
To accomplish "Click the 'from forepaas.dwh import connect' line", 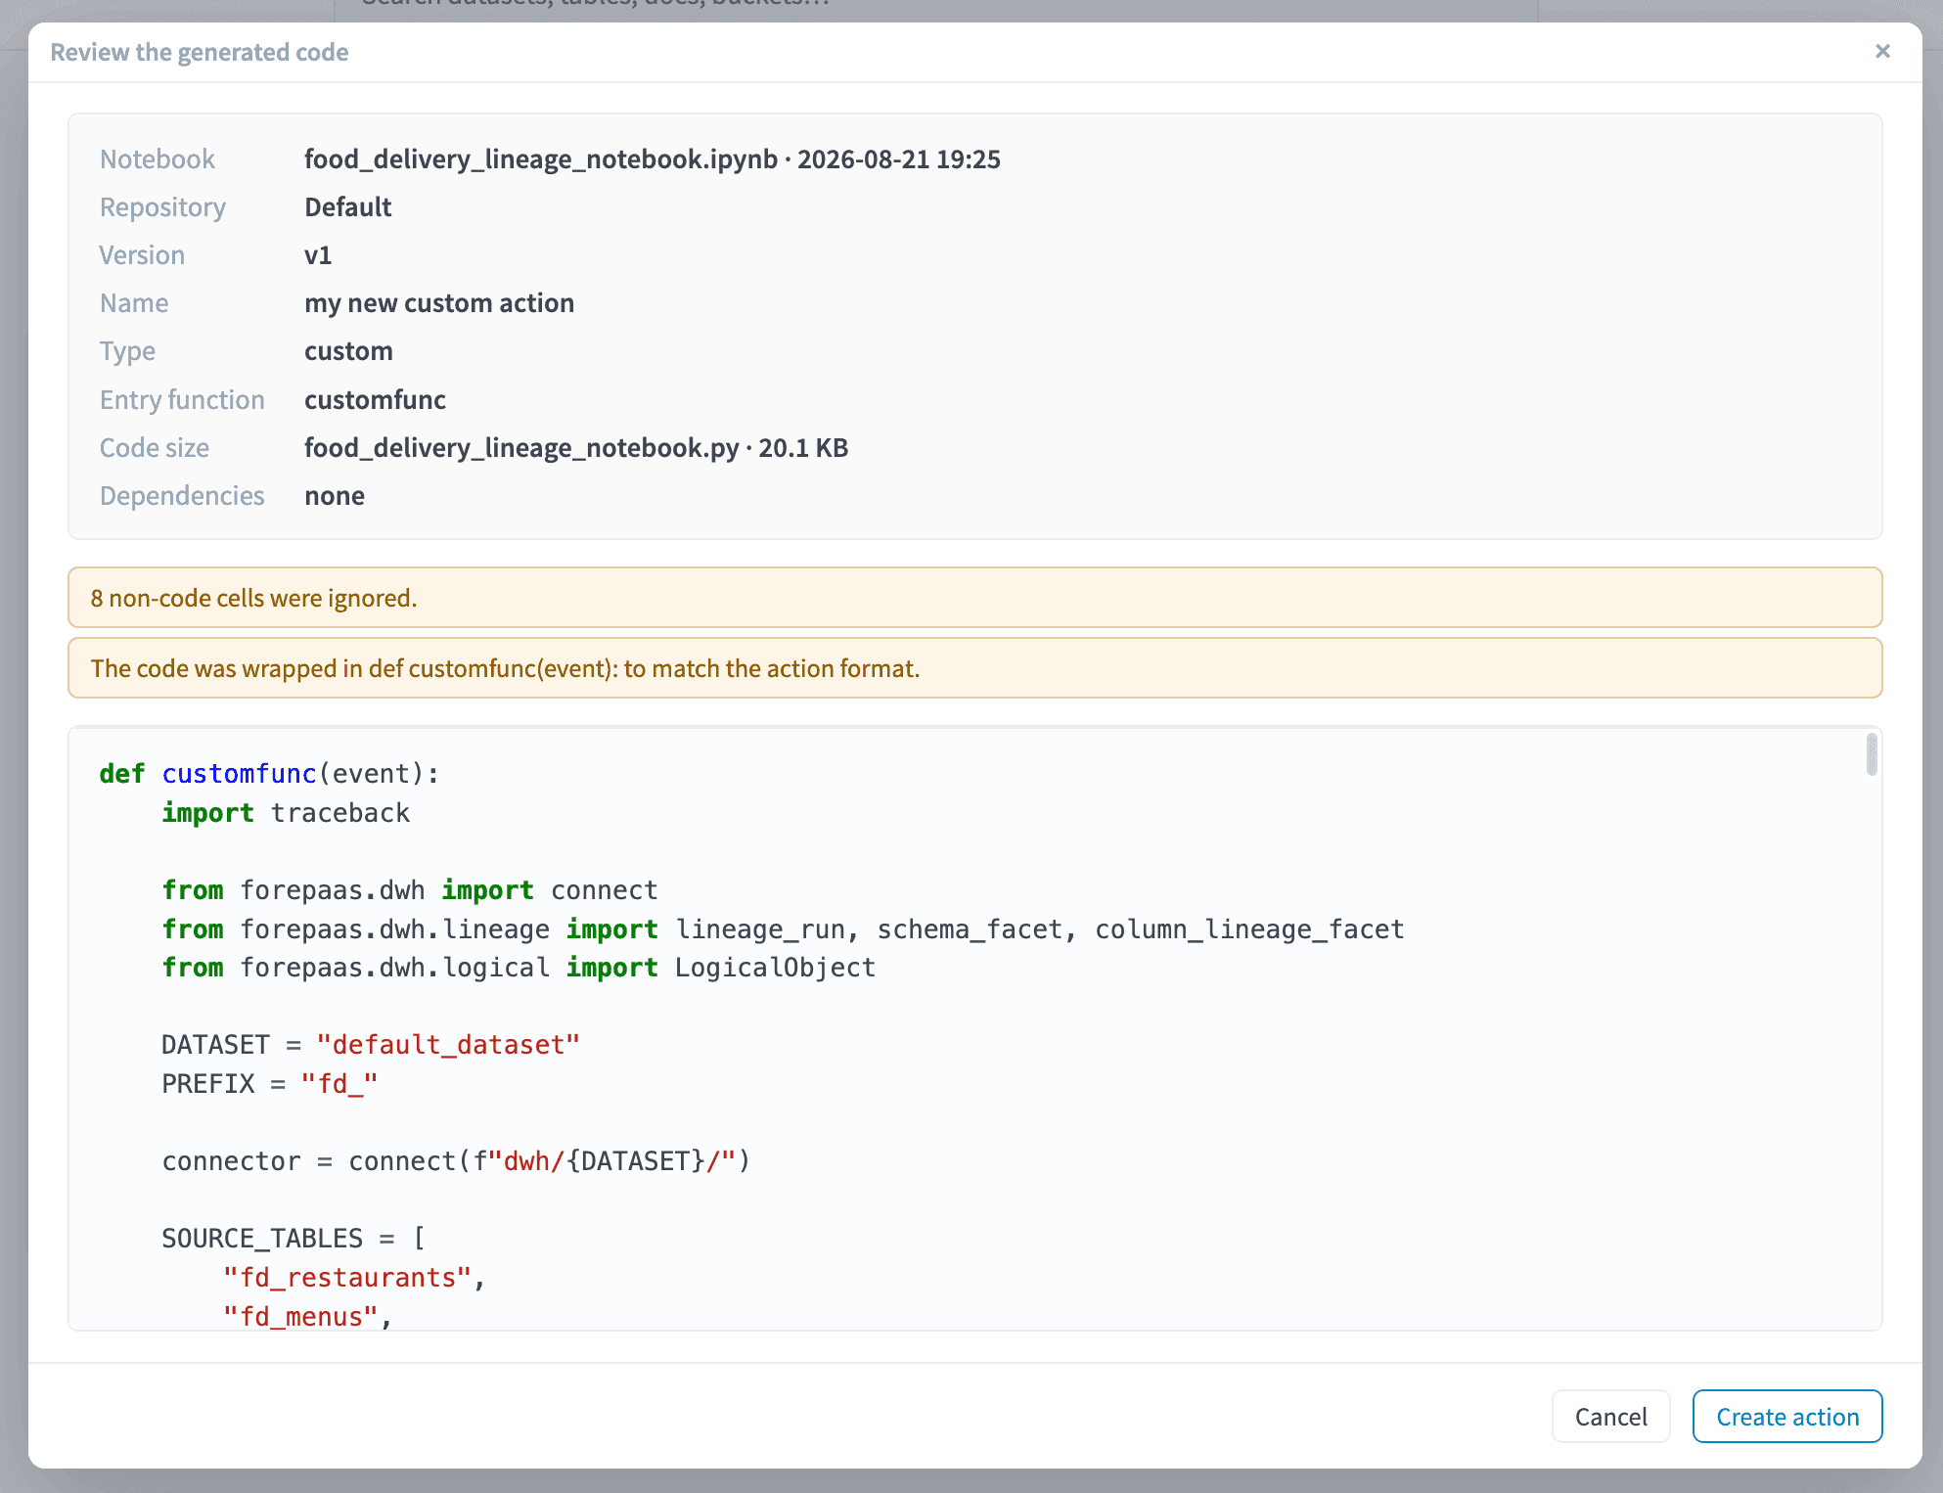I will pyautogui.click(x=409, y=889).
